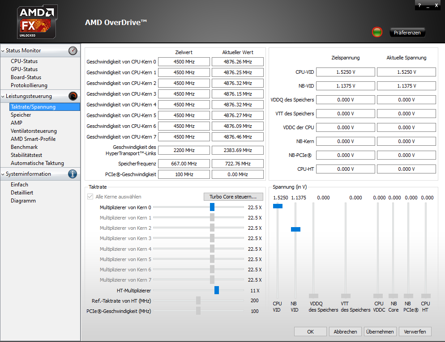Image resolution: width=445 pixels, height=342 pixels.
Task: Open AMD Smart-Profile page
Action: 33,139
